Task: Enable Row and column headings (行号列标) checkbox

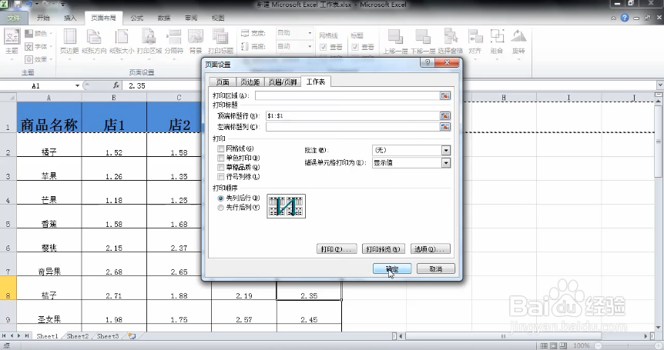Action: [x=220, y=177]
